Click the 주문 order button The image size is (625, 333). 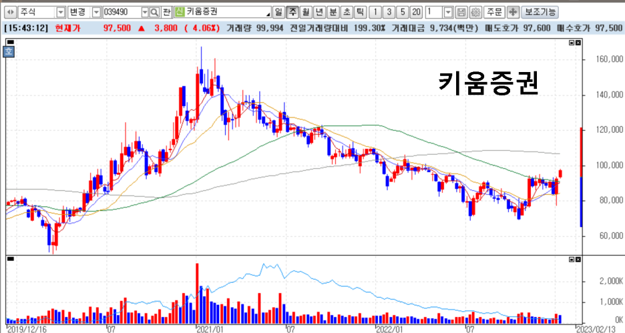coord(495,13)
